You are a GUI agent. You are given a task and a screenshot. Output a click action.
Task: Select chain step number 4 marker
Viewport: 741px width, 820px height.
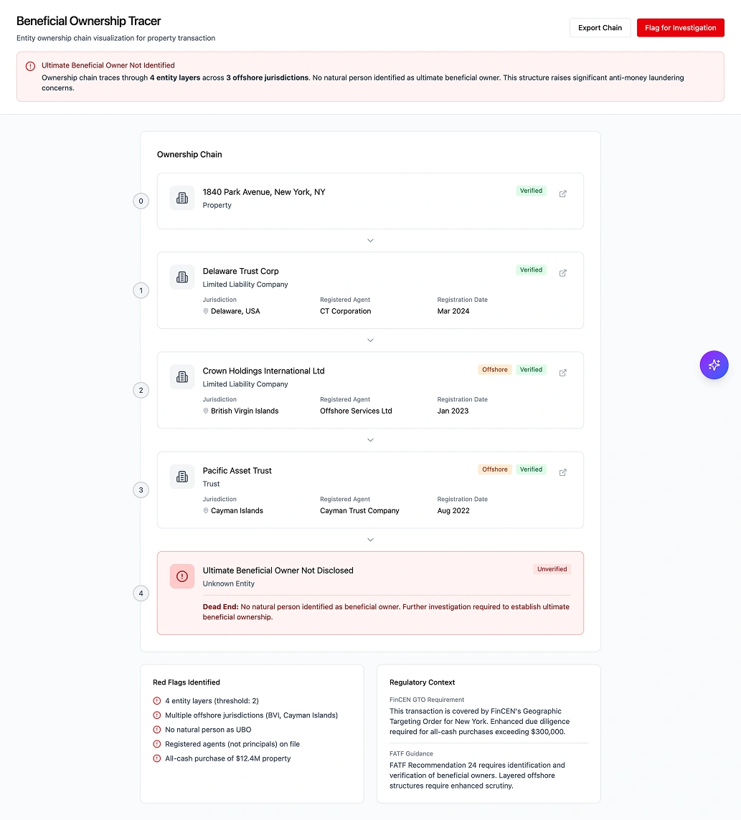coord(141,593)
